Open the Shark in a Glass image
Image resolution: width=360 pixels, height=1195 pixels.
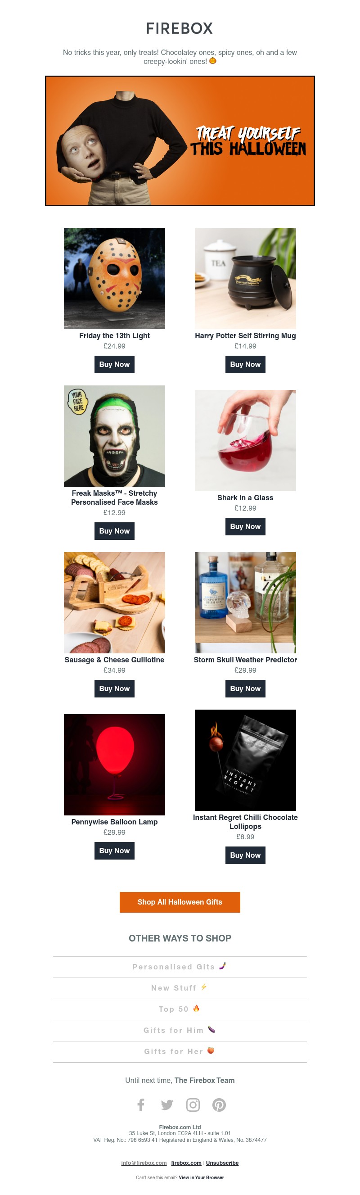(245, 440)
